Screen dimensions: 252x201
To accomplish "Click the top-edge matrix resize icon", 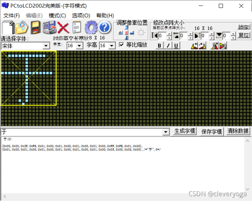I will [x=176, y=36].
